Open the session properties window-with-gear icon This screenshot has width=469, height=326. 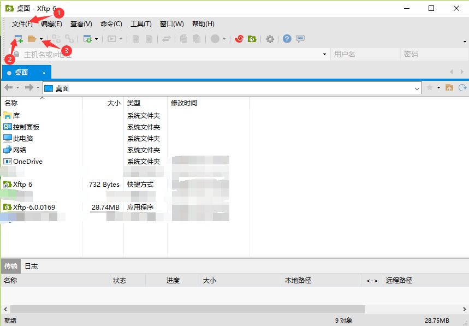(87, 39)
